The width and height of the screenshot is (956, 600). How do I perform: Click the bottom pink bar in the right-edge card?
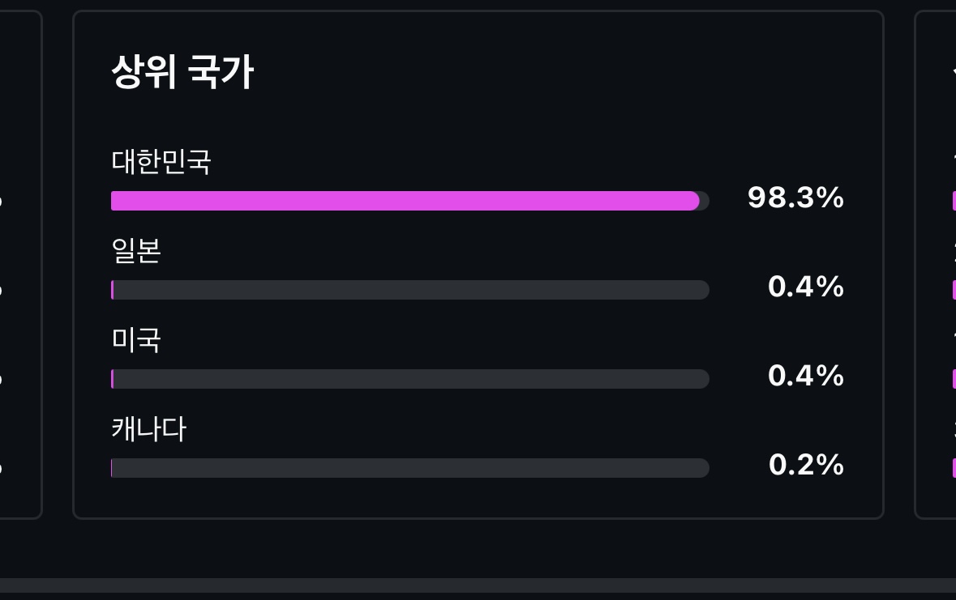pos(953,468)
